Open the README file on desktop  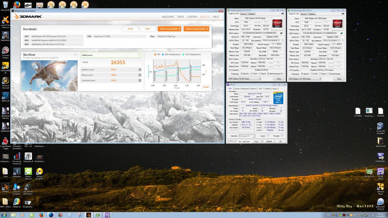(380, 112)
